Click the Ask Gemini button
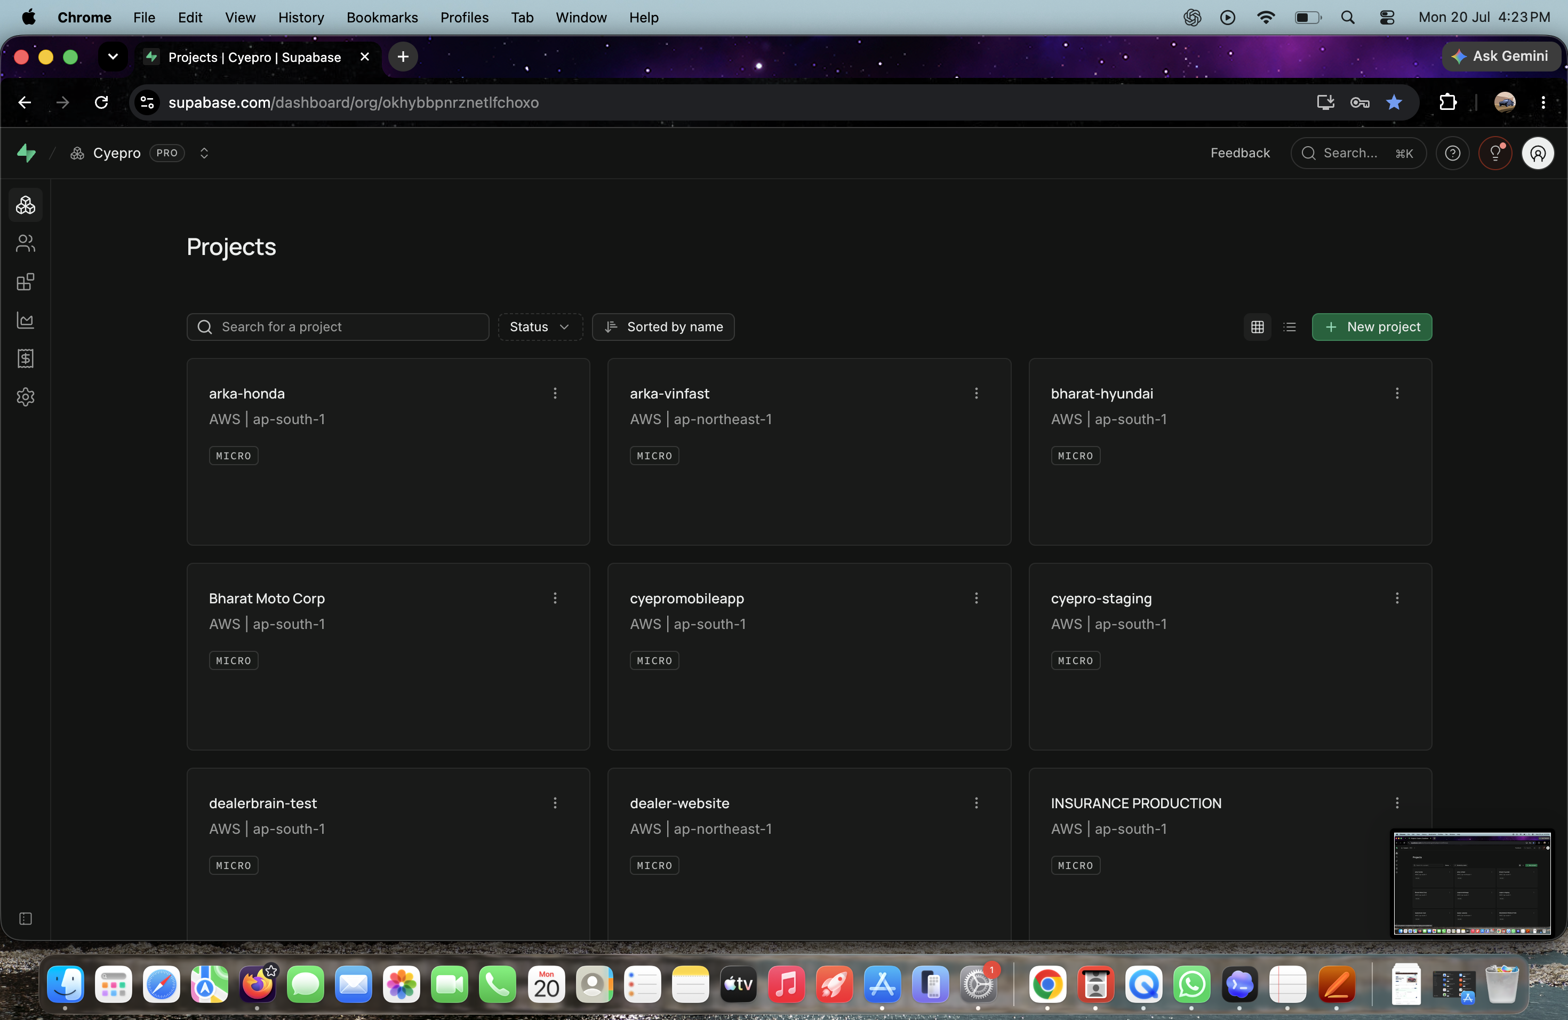 pyautogui.click(x=1500, y=57)
